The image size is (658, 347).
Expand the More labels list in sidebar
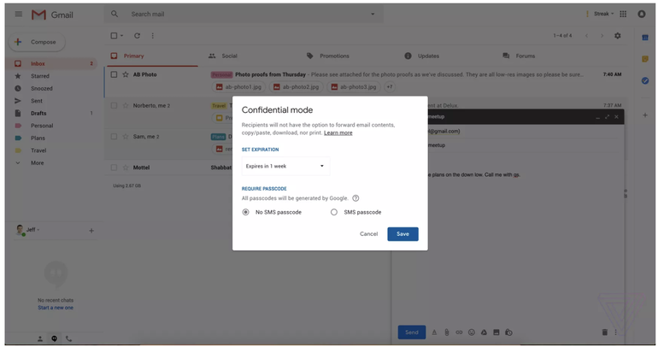37,162
